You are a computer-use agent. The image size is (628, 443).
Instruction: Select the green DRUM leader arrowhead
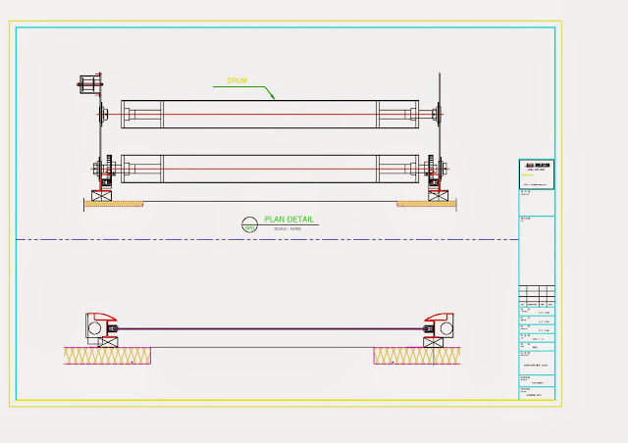pos(272,95)
